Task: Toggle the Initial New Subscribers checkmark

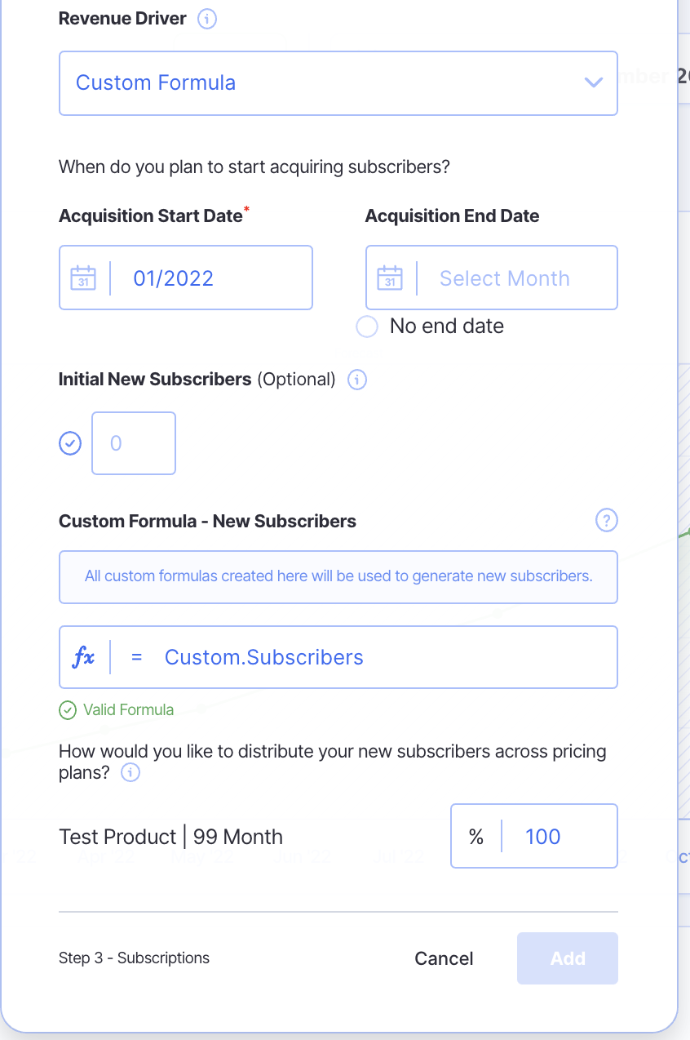Action: coord(70,443)
